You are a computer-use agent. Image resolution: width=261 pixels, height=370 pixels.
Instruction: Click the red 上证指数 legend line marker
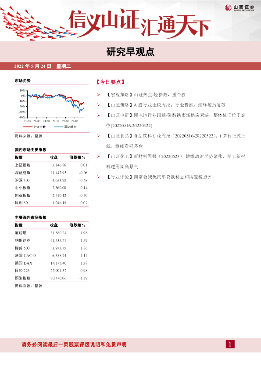[28, 127]
